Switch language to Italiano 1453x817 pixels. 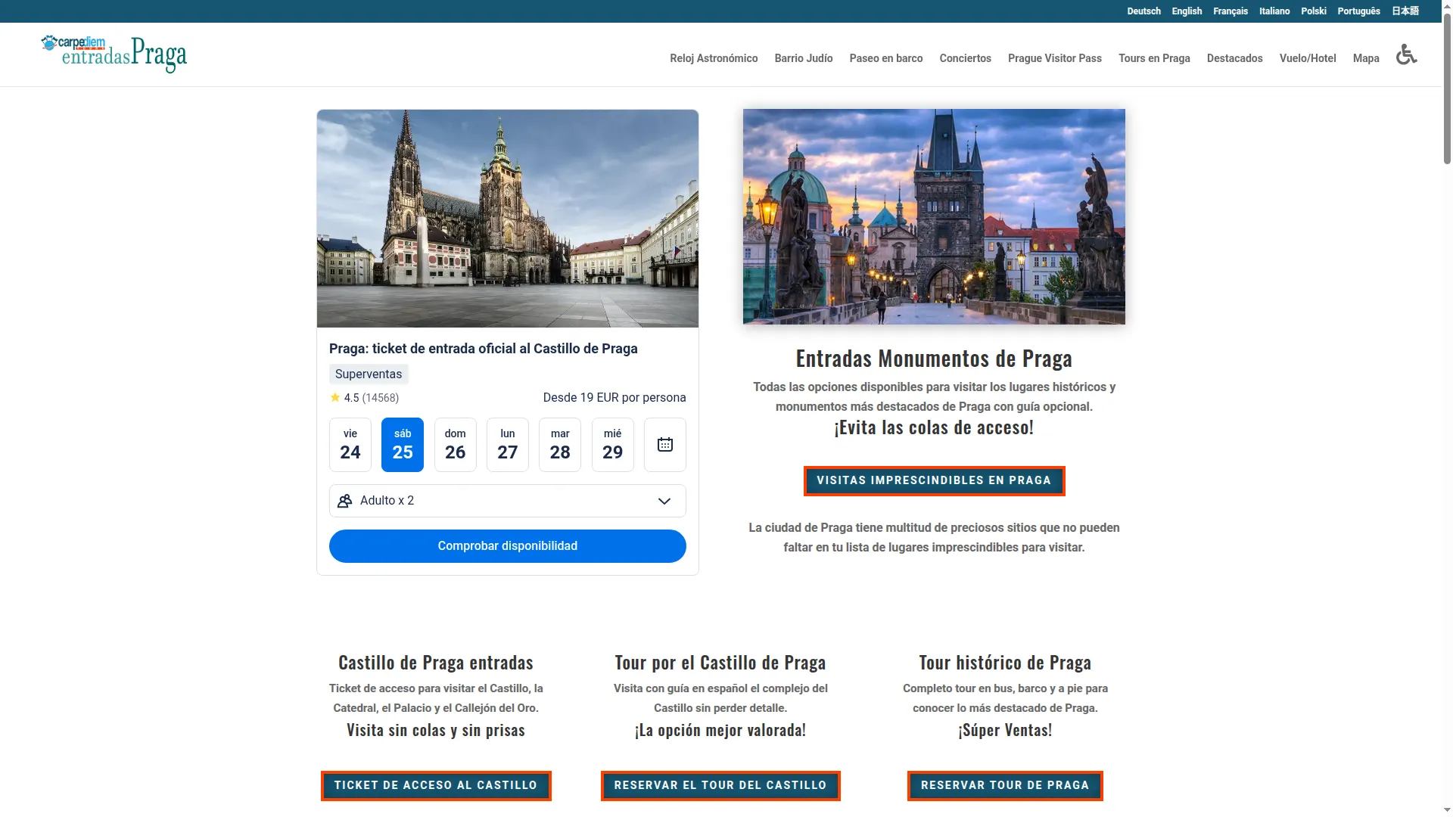click(x=1274, y=11)
